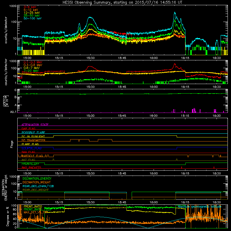Screen dimensions: 231x231
Task: Click the 'Absolute geomagnetic latitude' label
Action: click(x=200, y=207)
